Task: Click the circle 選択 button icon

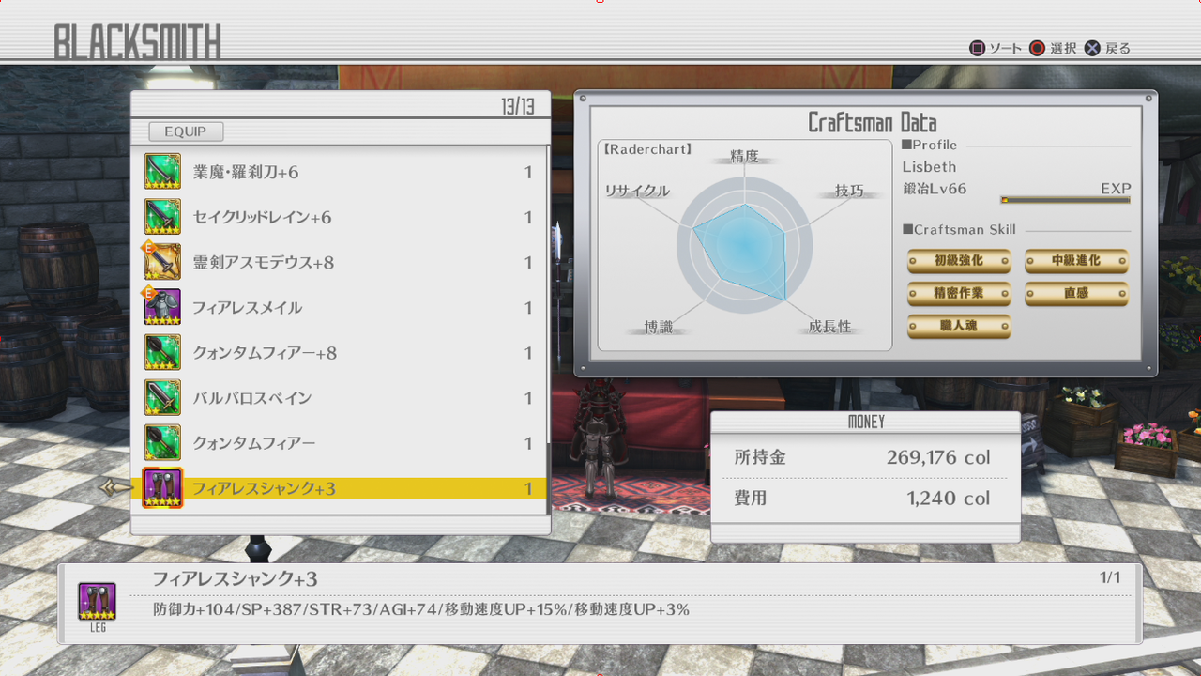Action: pos(1037,49)
